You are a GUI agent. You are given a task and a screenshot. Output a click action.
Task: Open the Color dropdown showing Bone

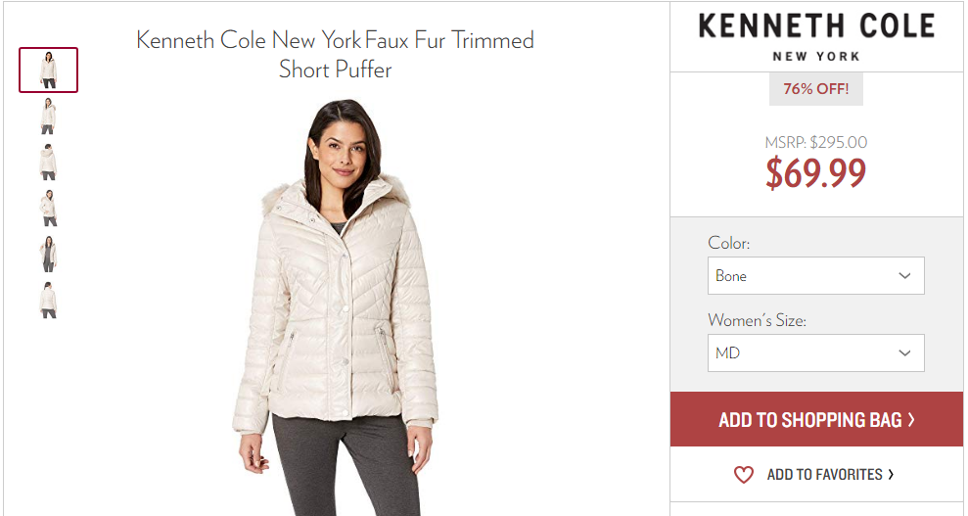pos(815,275)
